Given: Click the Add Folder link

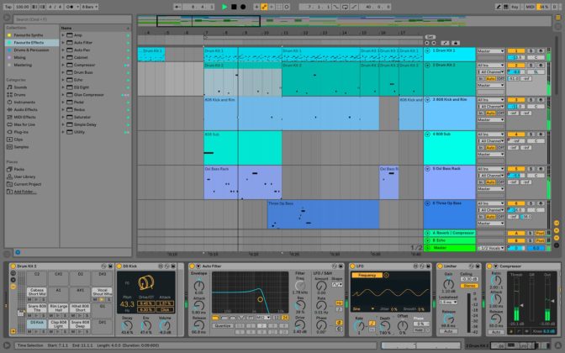Looking at the screenshot, I should 25,192.
